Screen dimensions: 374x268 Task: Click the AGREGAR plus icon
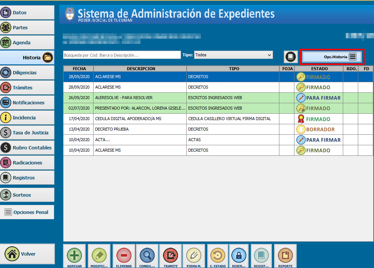coord(74,255)
